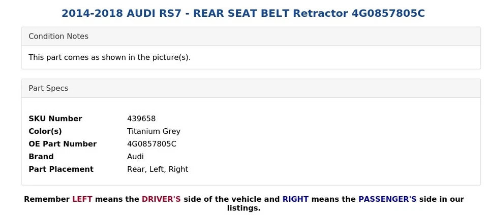Click the Part Specs panel header

pyautogui.click(x=48, y=88)
